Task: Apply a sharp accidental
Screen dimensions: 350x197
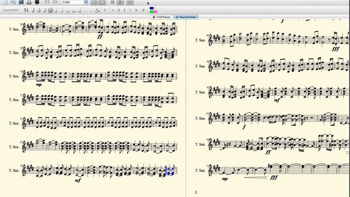Action: point(119,10)
